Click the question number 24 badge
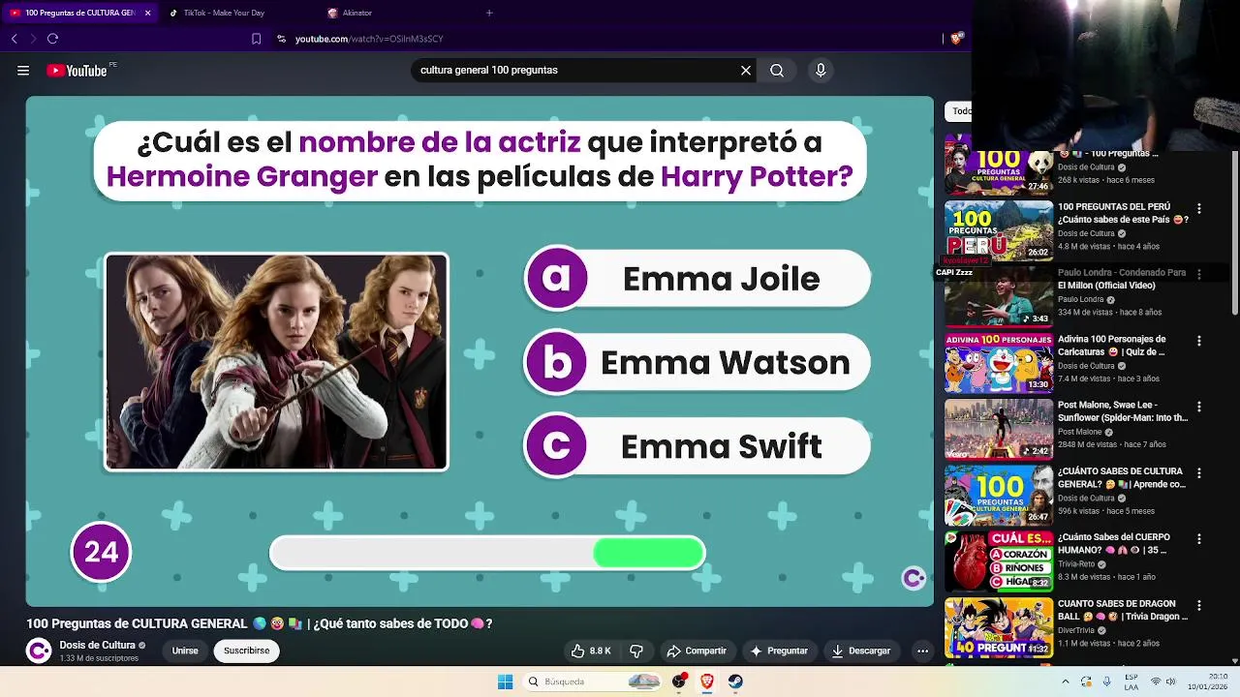 click(101, 552)
